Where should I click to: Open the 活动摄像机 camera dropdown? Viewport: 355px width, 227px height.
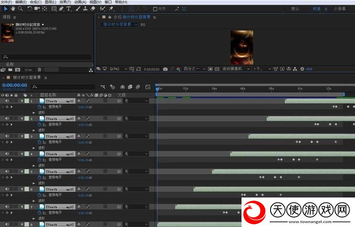tap(236, 69)
